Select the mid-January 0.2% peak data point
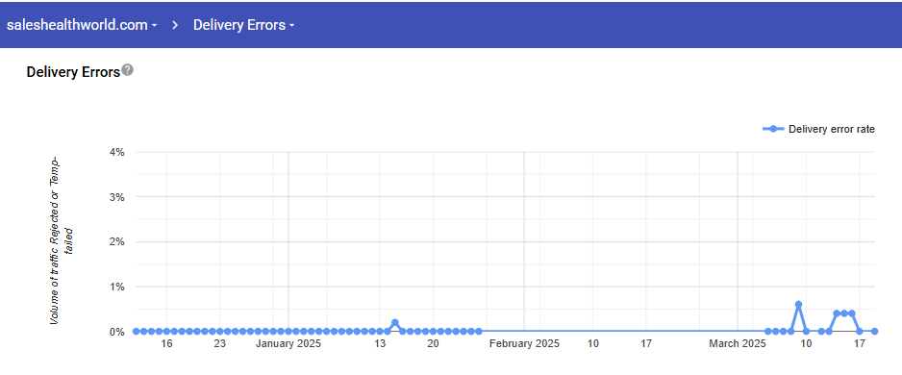This screenshot has height=375, width=902. [394, 323]
